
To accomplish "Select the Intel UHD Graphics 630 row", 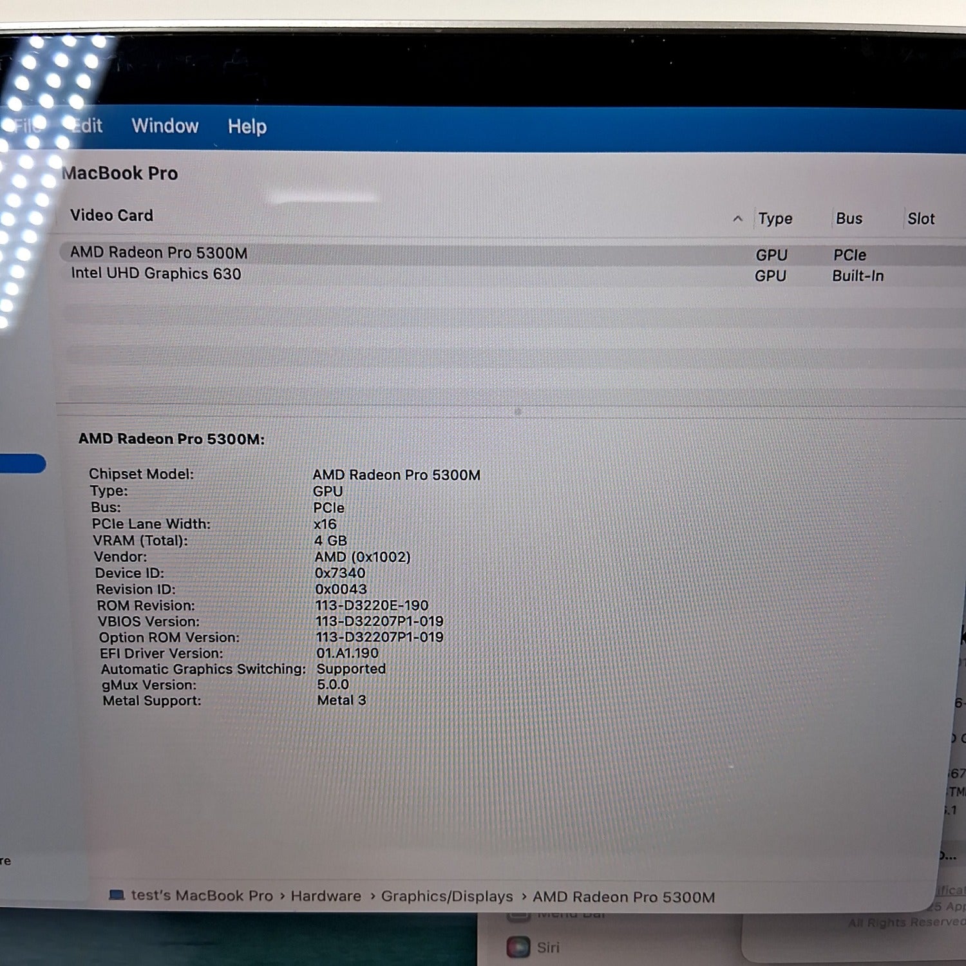I will [x=156, y=274].
